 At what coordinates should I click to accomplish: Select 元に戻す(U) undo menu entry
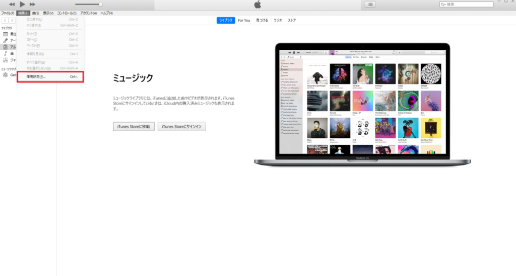(x=50, y=20)
